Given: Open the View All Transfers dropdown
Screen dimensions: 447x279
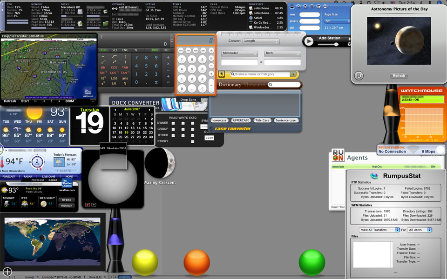Looking at the screenshot, I should [x=379, y=230].
